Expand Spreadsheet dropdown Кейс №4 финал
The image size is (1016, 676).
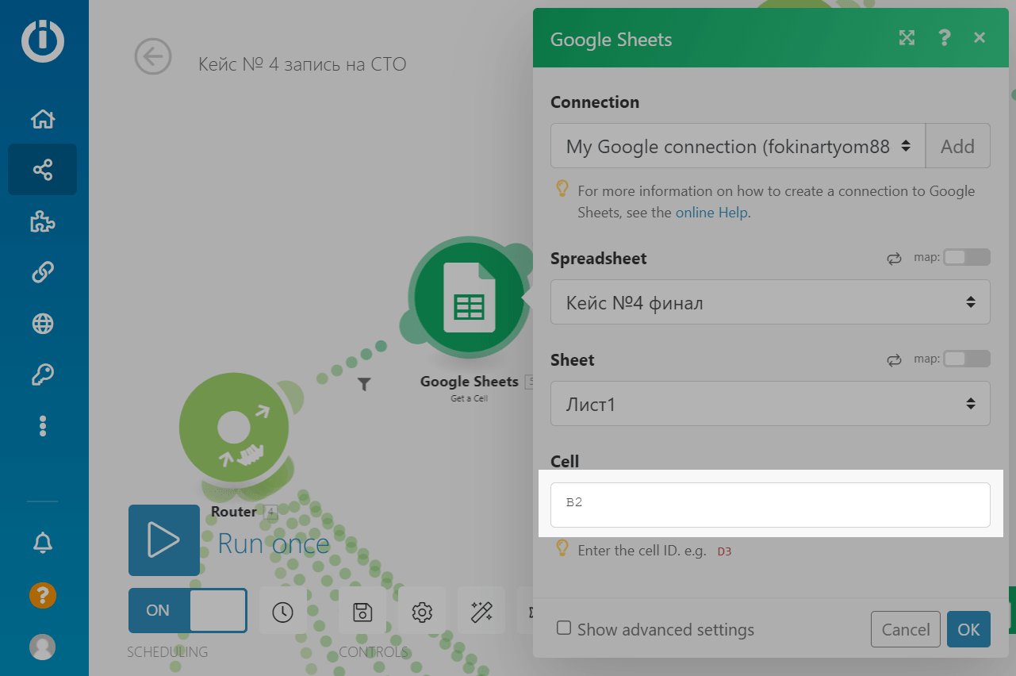769,302
